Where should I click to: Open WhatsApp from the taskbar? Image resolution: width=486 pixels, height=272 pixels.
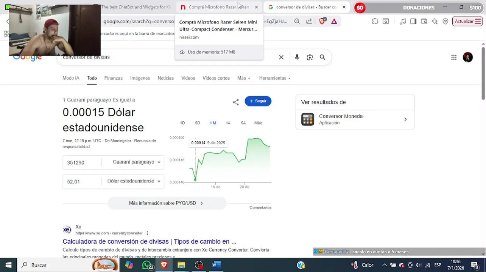pos(147,265)
